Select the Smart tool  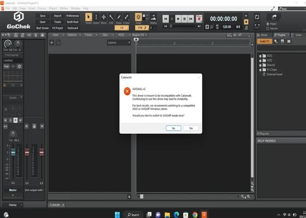[89, 17]
